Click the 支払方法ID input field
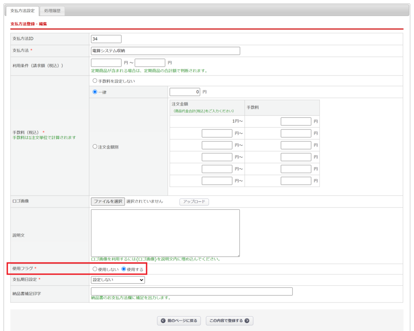Screen dimensions: 414x331 click(106, 39)
